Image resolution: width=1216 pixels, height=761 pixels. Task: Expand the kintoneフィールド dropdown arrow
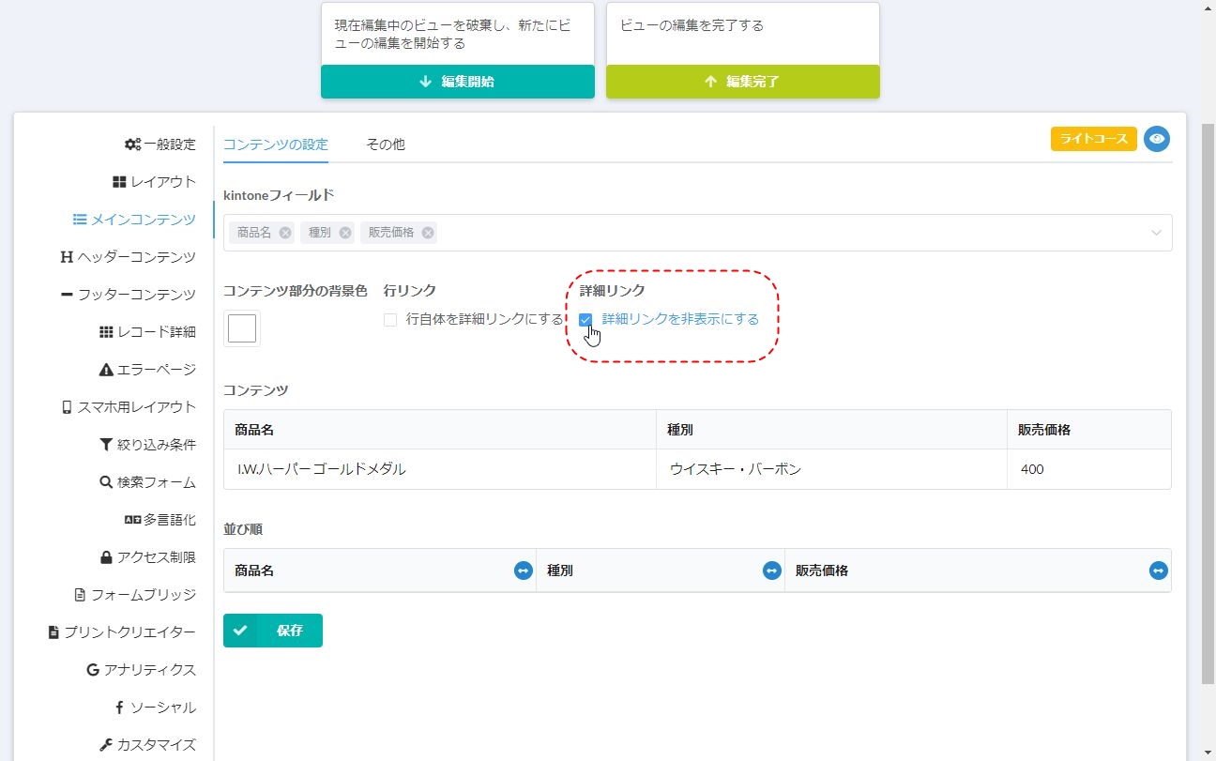1156,233
